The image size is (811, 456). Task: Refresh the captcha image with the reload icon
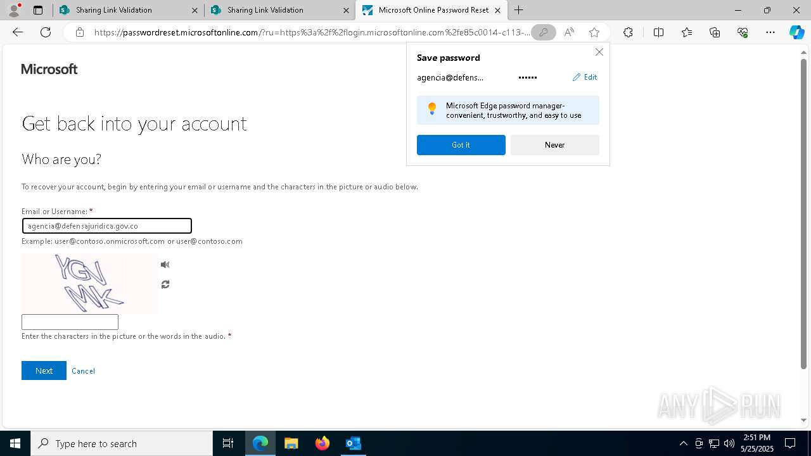[x=165, y=284]
